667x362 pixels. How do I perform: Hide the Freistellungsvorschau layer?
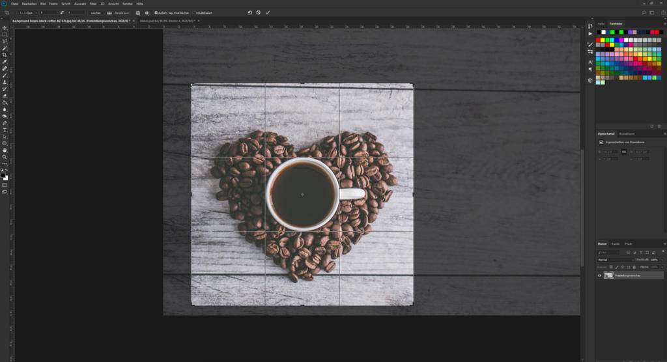(599, 275)
